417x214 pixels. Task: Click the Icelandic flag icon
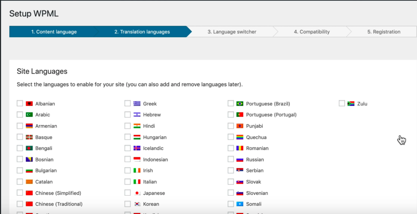[137, 148]
